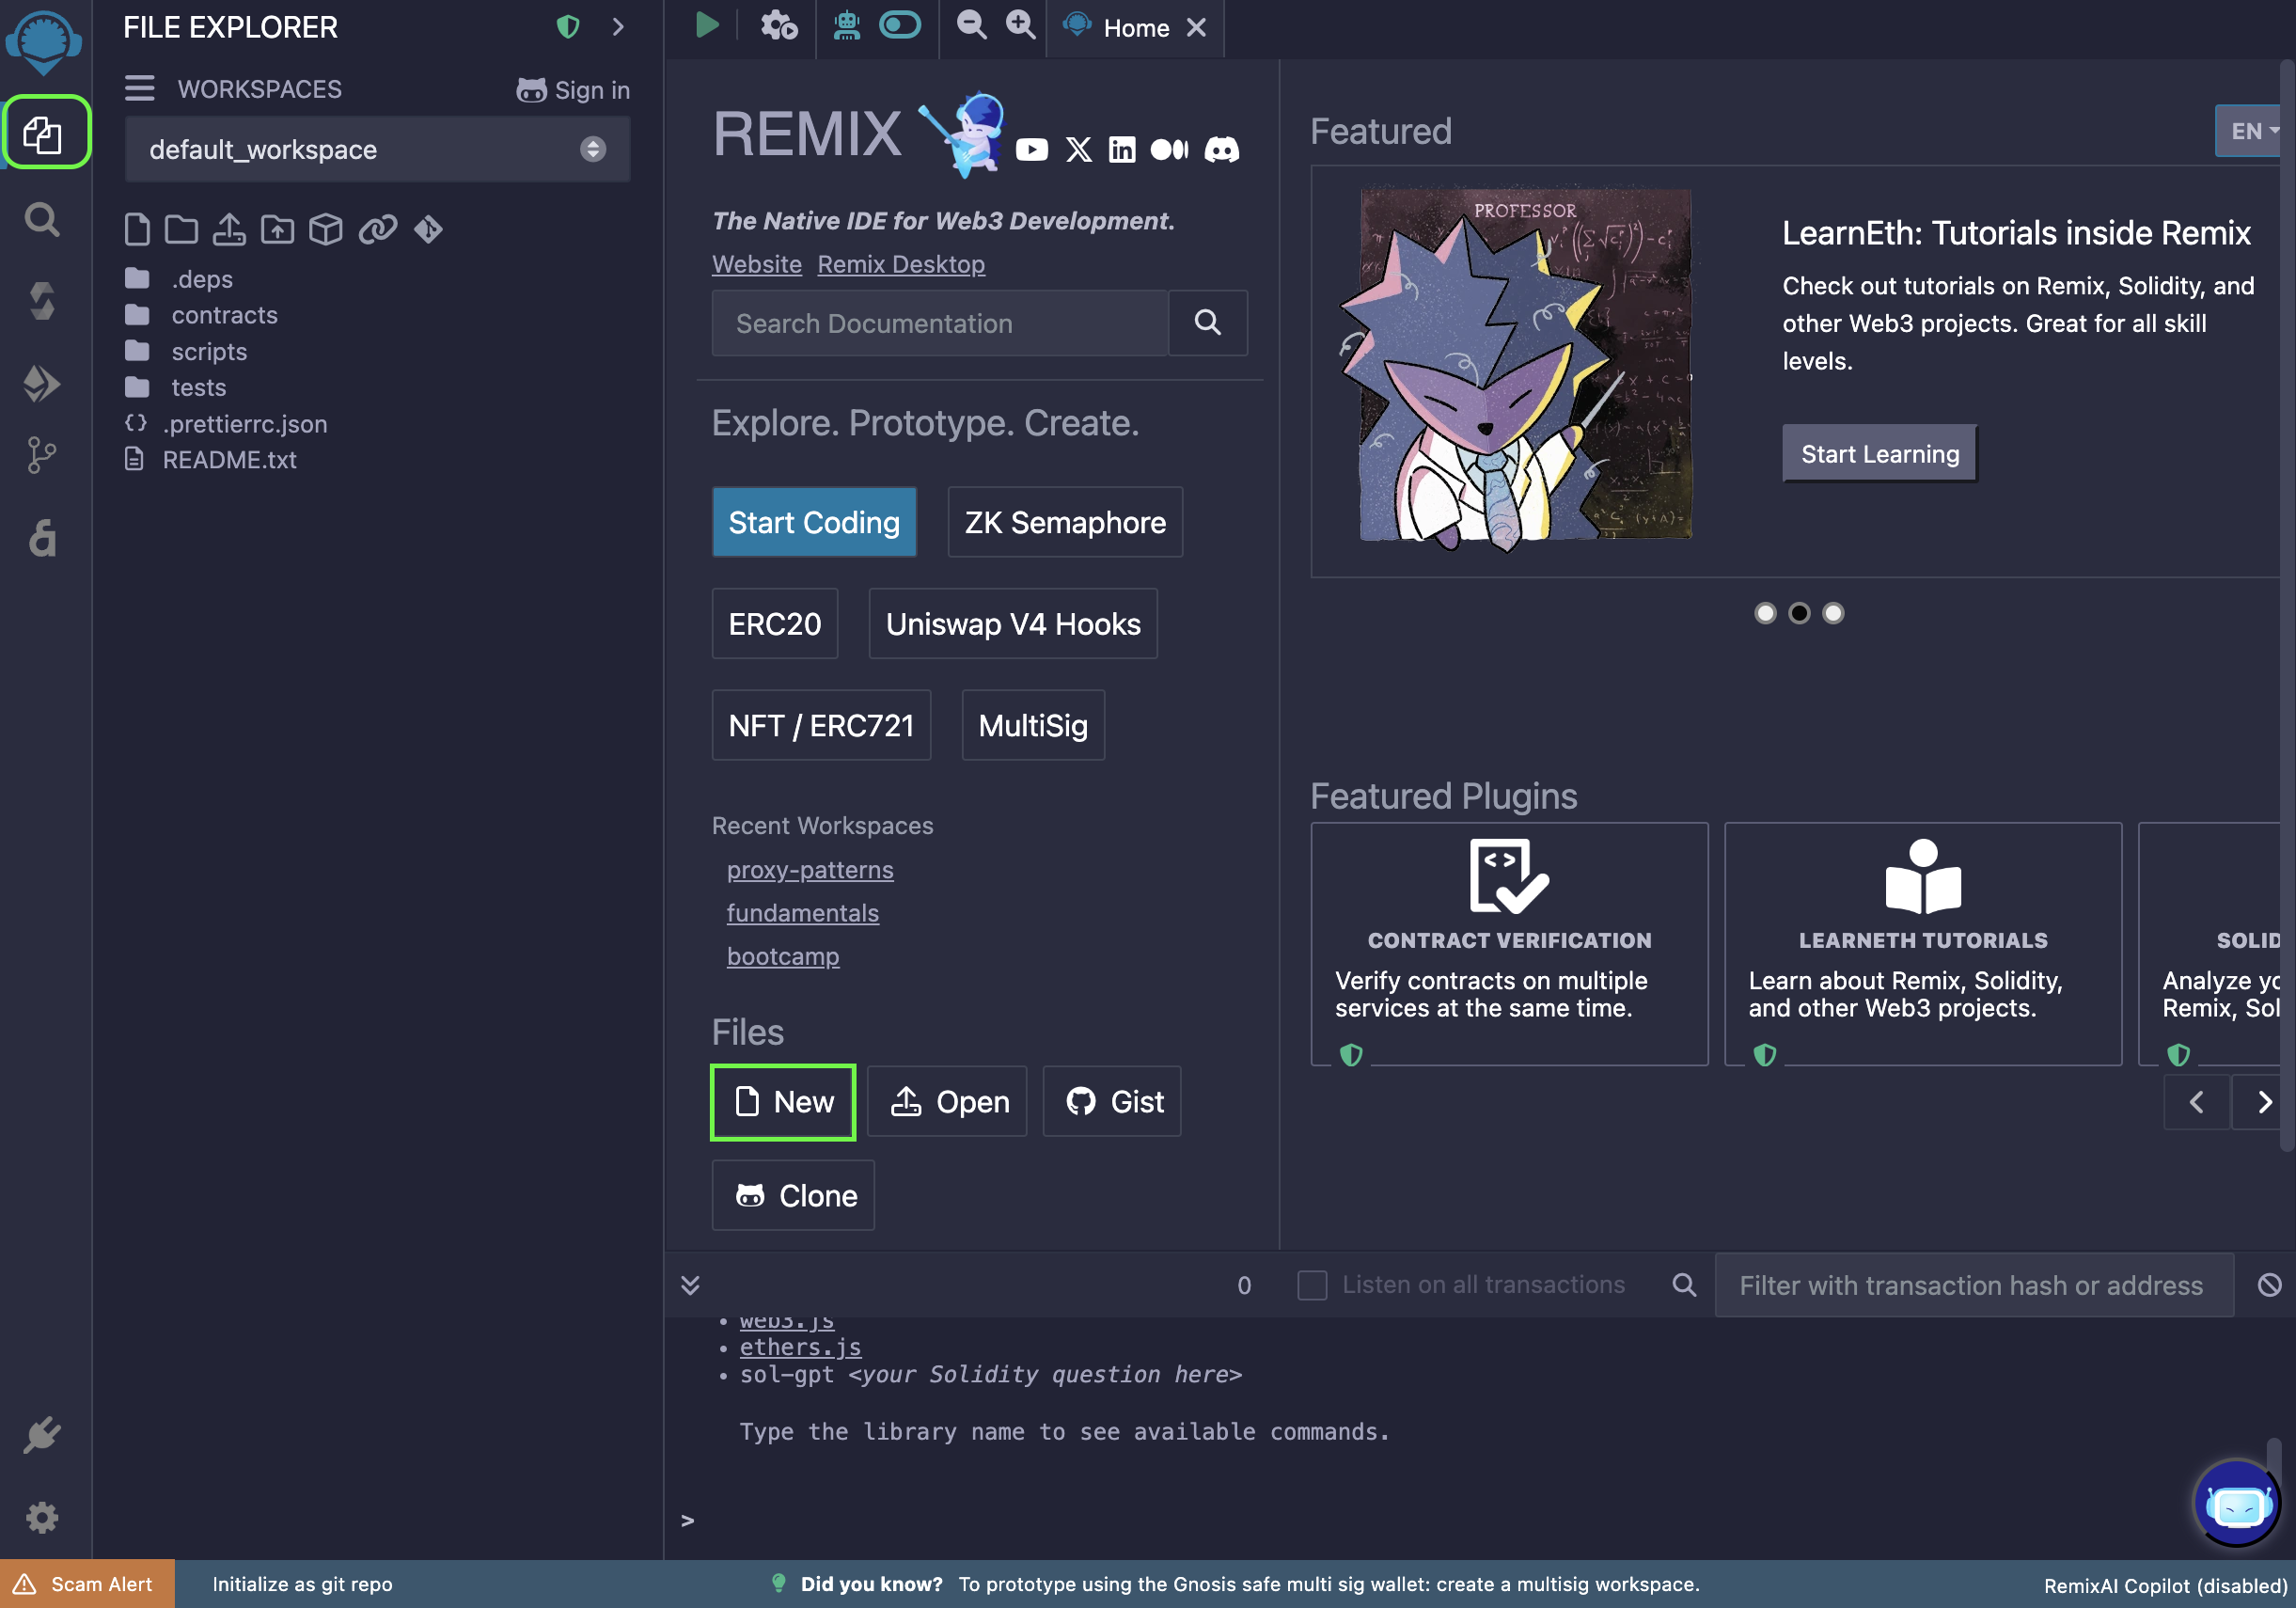Click Scam Alert in status bar
This screenshot has width=2296, height=1608.
87,1584
